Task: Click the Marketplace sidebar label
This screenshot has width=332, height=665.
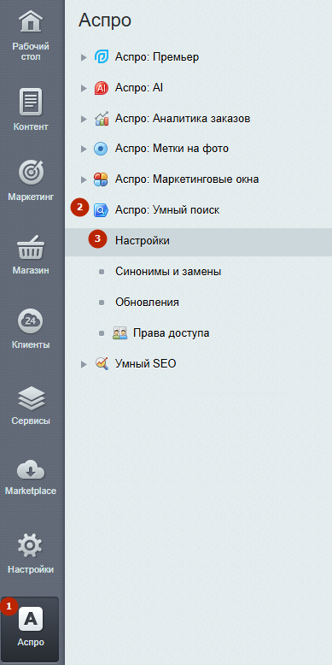Action: tap(31, 491)
